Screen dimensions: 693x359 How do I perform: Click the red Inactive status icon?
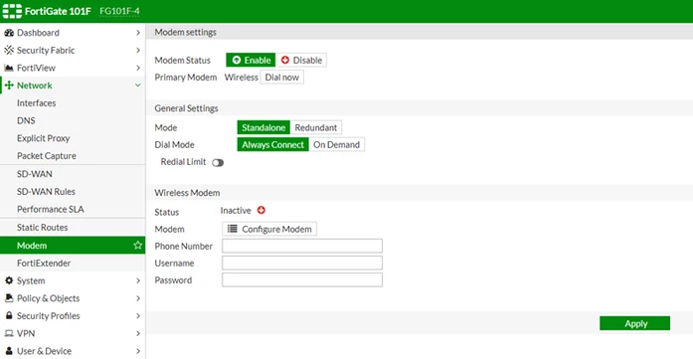point(261,211)
